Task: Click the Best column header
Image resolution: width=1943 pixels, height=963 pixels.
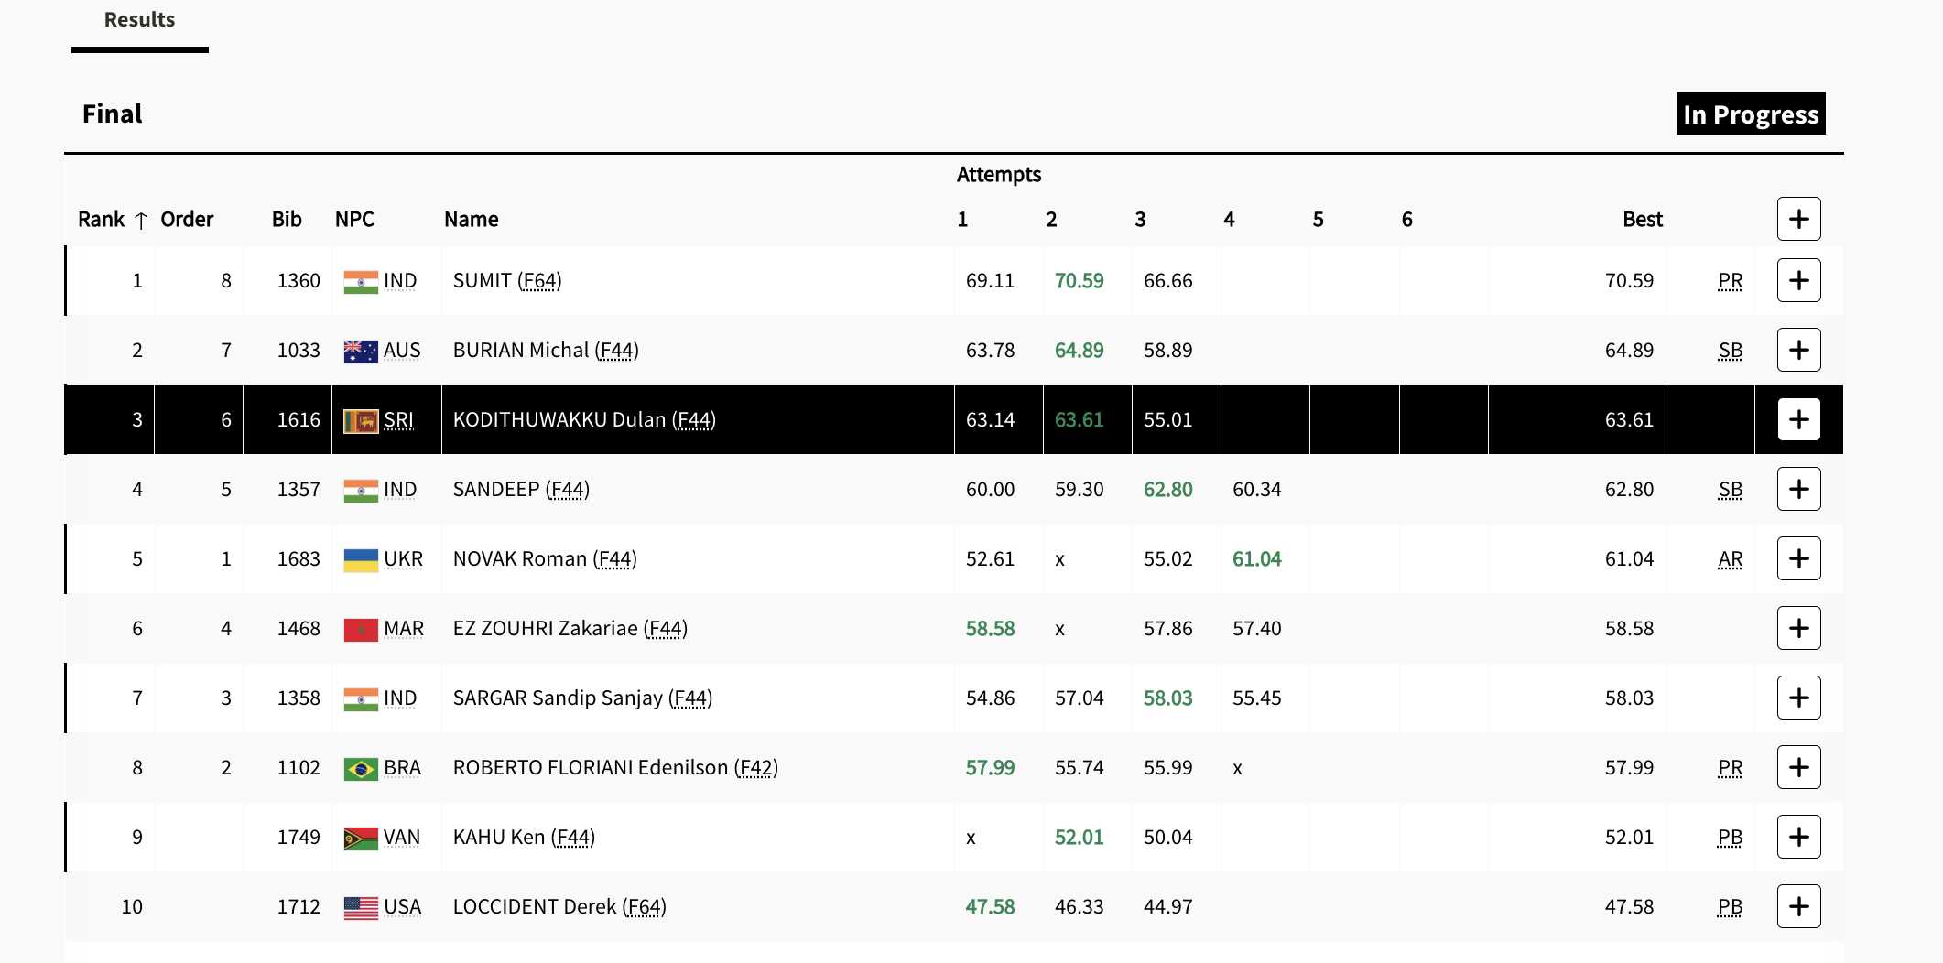Action: 1642,220
